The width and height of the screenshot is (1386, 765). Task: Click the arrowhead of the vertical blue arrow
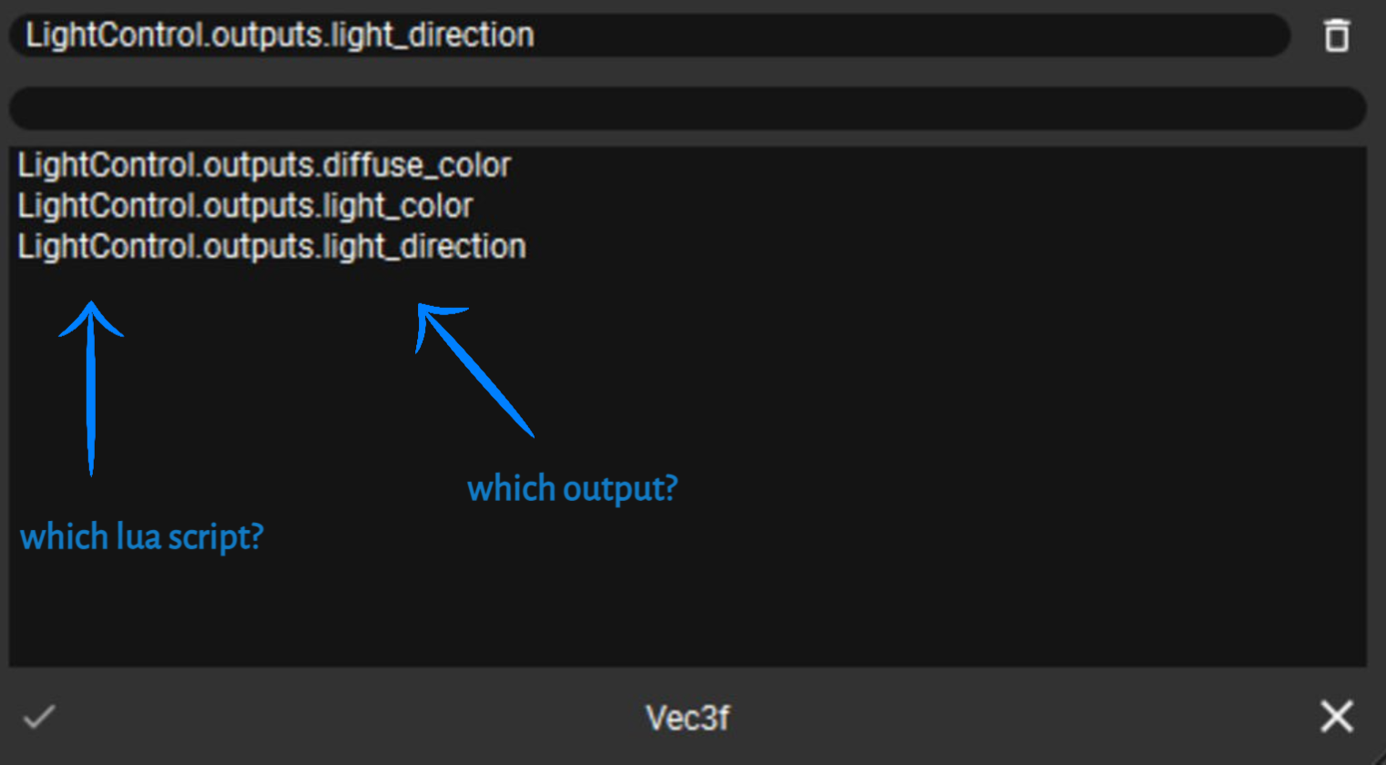tap(91, 314)
